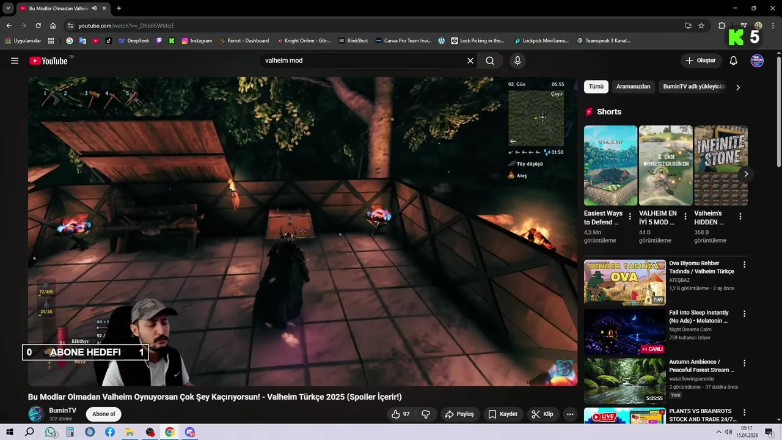Open options for Easiest Ways to Defend short
This screenshot has height=440, width=782.
point(630,216)
